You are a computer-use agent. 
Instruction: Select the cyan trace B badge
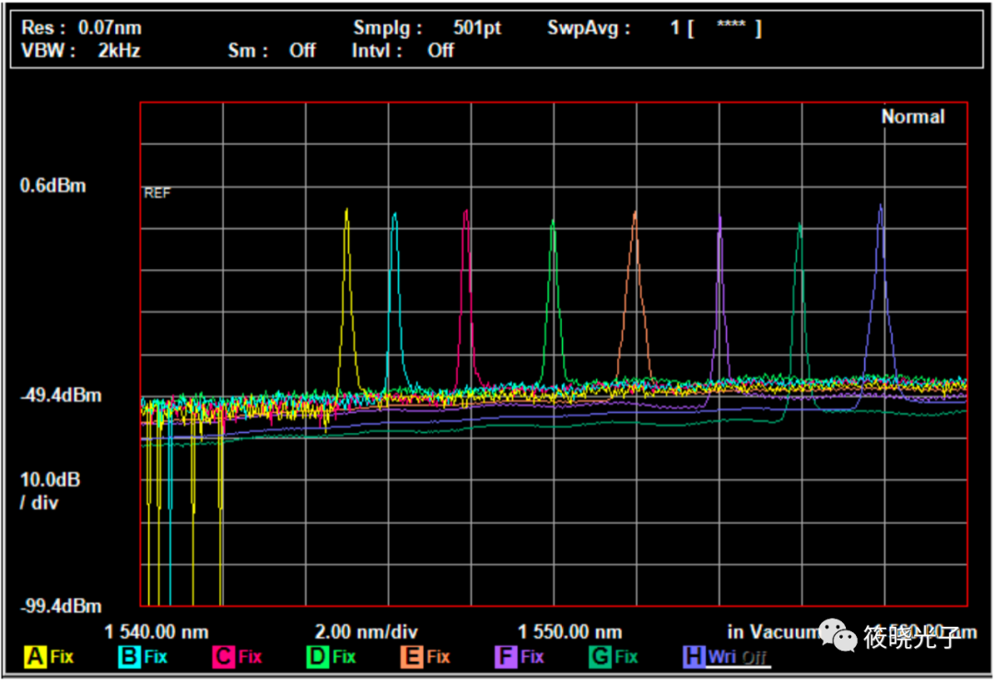(x=130, y=657)
